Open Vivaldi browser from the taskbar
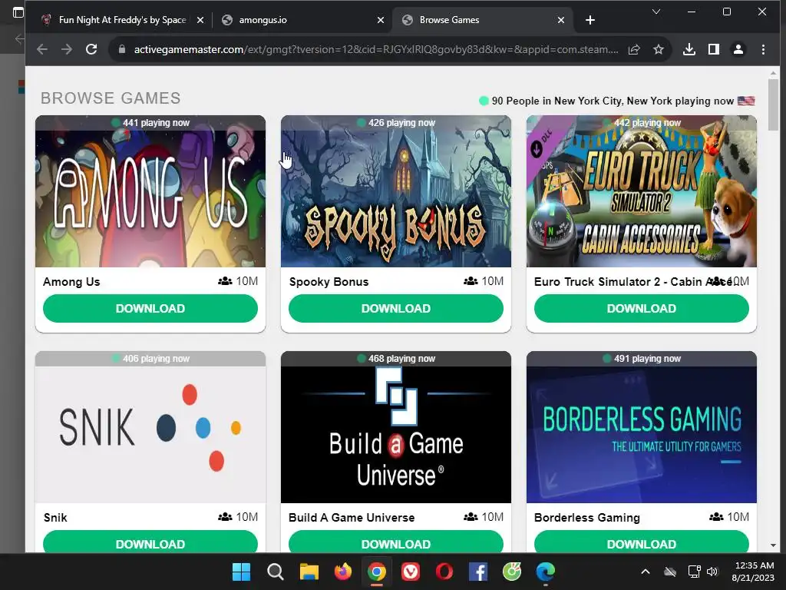This screenshot has width=786, height=590. [411, 572]
